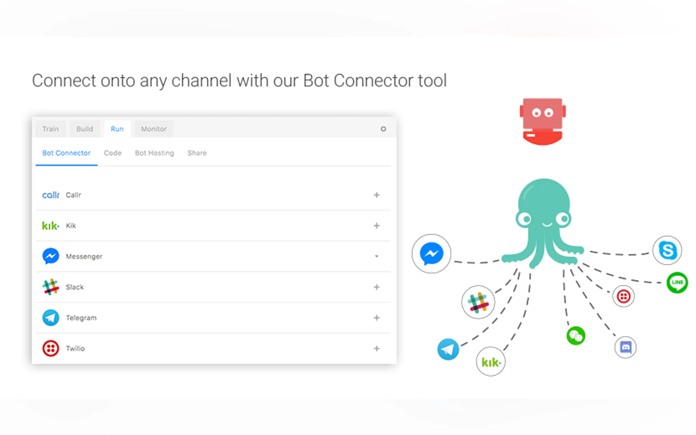Click the "Callr" channel name
Image resolution: width=696 pixels, height=435 pixels.
[73, 195]
